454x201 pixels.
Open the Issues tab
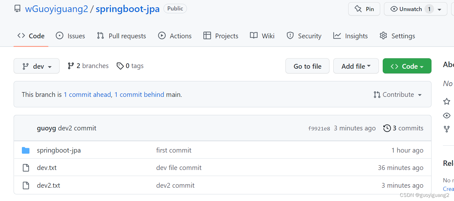[70, 36]
